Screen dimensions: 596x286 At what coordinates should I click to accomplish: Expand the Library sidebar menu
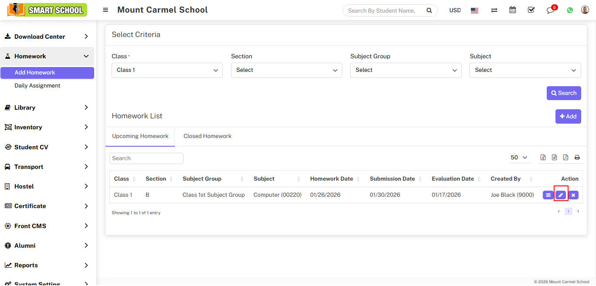[x=47, y=108]
